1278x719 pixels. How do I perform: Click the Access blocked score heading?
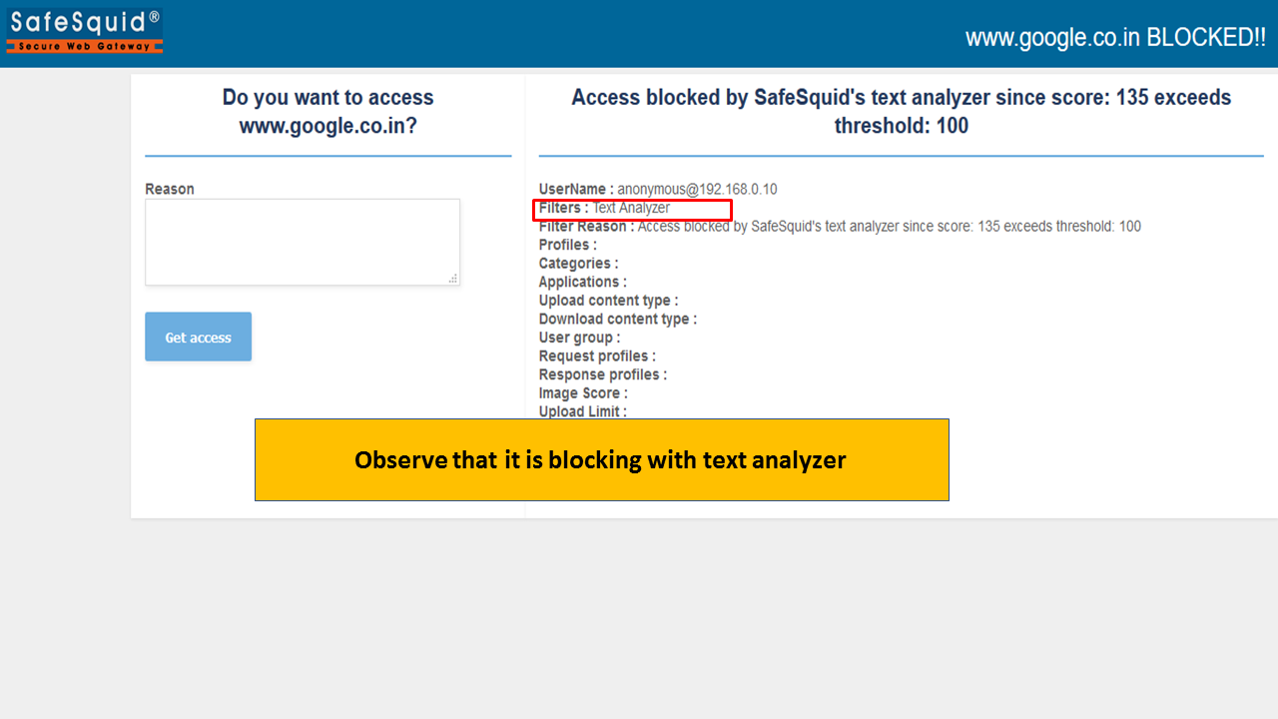[x=902, y=112]
